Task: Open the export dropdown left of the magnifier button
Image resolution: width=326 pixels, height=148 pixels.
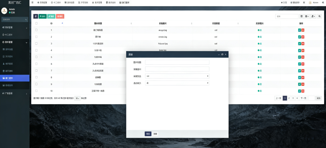Action: pyautogui.click(x=313, y=16)
